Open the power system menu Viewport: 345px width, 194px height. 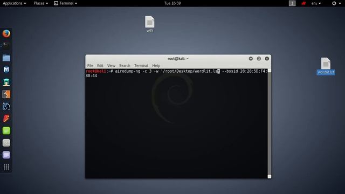(x=336, y=3)
